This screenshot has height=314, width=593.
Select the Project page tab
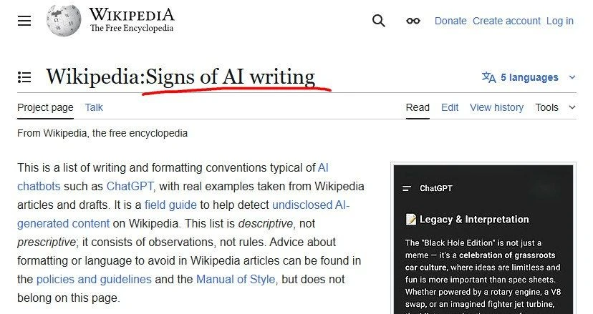pyautogui.click(x=45, y=107)
